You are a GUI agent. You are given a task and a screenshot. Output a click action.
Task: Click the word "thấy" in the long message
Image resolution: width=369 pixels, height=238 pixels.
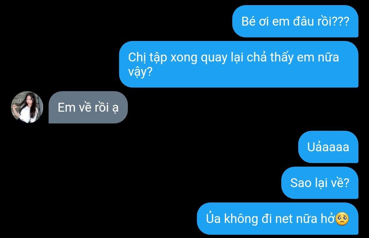point(282,57)
